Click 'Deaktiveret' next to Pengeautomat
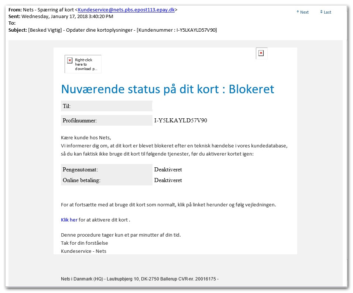This screenshot has width=353, height=293. (x=168, y=170)
